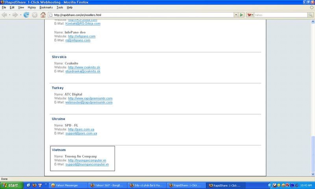Open the Windows start button
The height and width of the screenshot is (189, 315).
click(12, 185)
